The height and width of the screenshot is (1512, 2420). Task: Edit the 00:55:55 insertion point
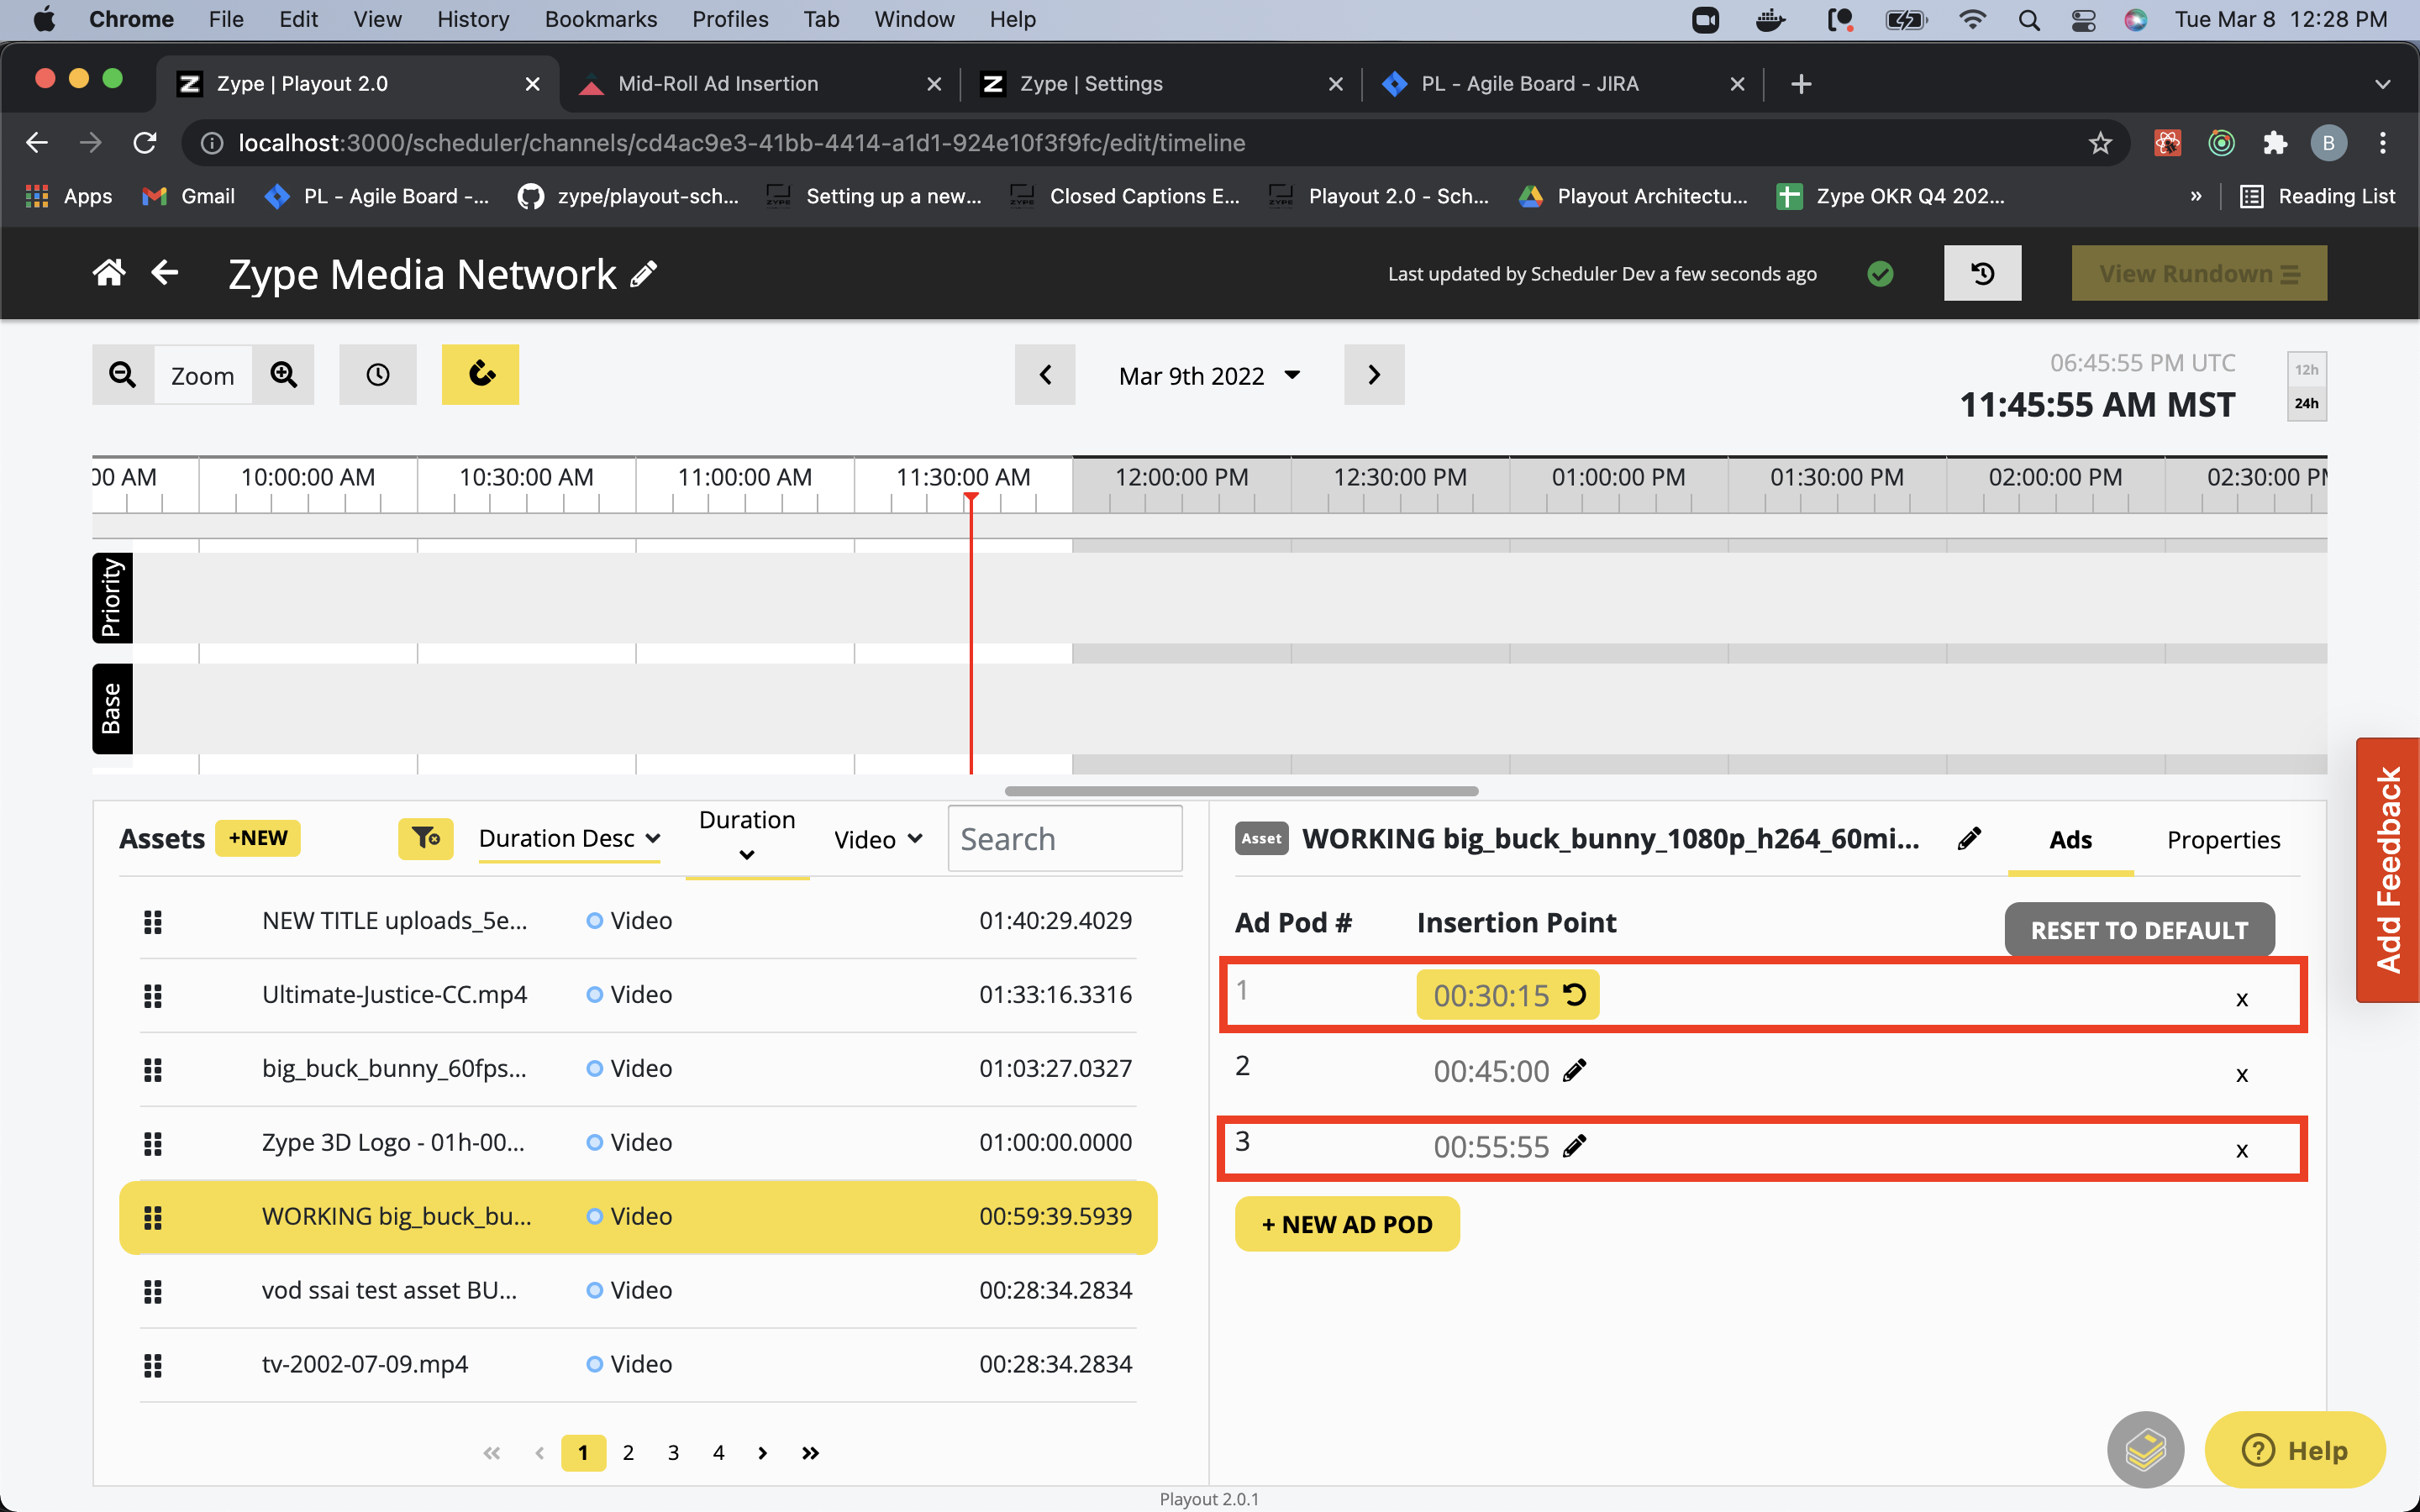(x=1574, y=1146)
